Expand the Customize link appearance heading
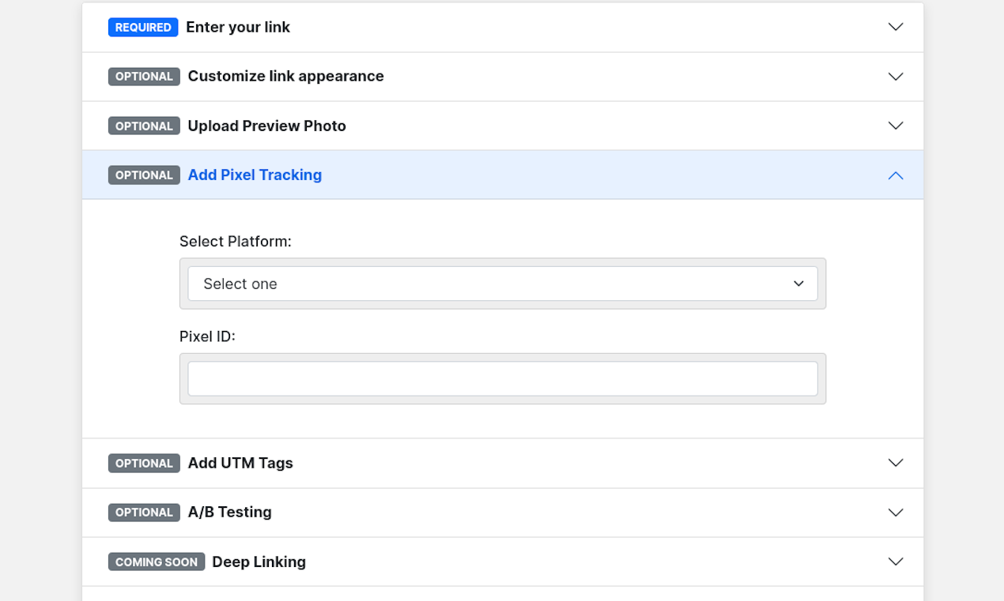This screenshot has height=601, width=1004. click(x=285, y=77)
